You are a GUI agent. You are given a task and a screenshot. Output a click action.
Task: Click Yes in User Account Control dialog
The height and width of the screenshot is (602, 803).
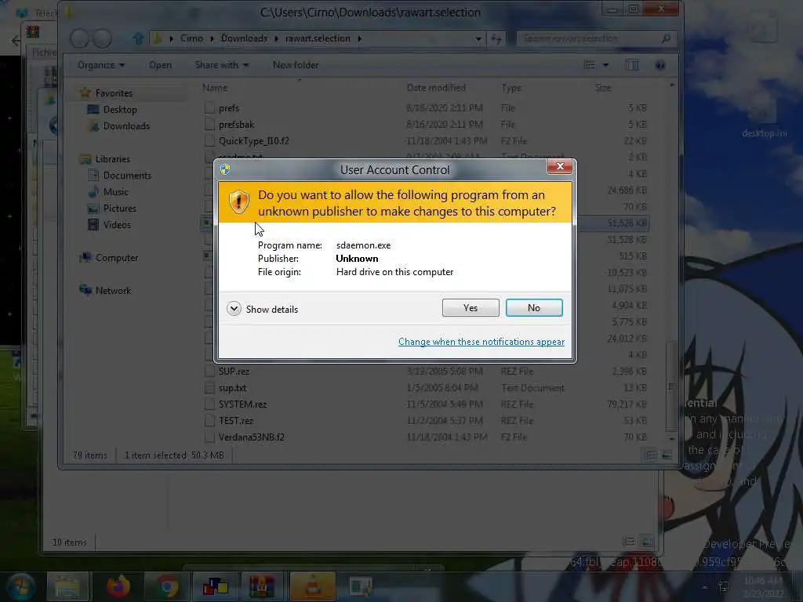coord(471,307)
